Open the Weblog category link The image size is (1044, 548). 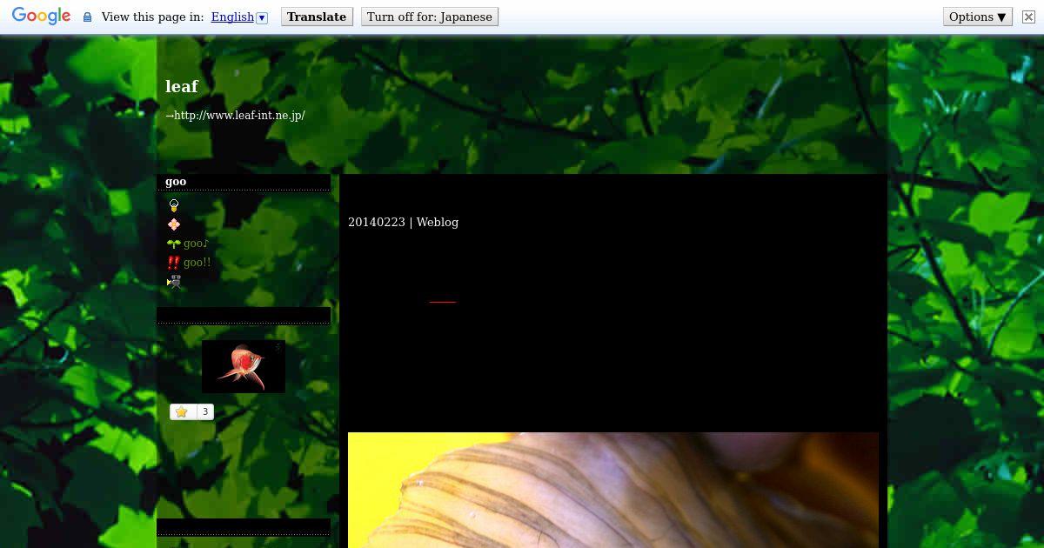click(438, 223)
